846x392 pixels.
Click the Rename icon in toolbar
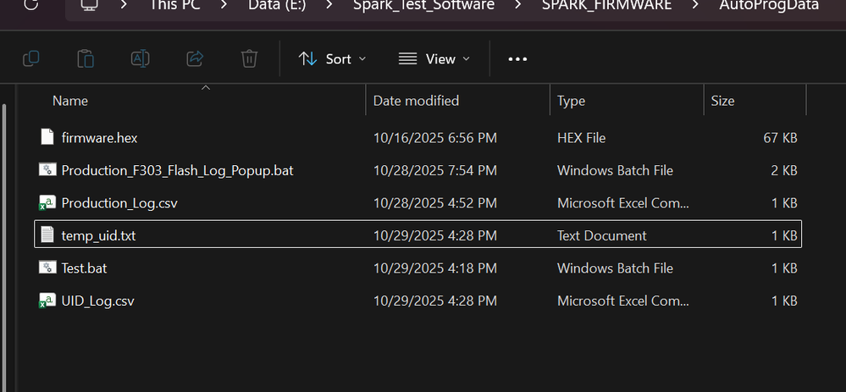140,58
